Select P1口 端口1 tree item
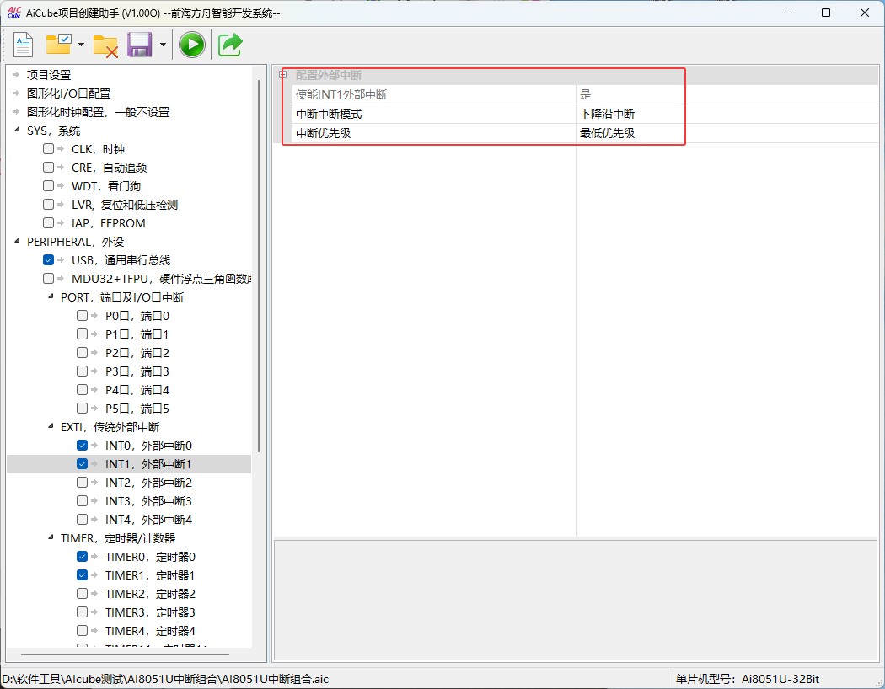Image resolution: width=885 pixels, height=689 pixels. 137,334
